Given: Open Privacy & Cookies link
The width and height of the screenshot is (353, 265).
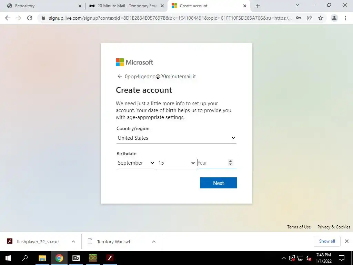Looking at the screenshot, I should tap(334, 227).
